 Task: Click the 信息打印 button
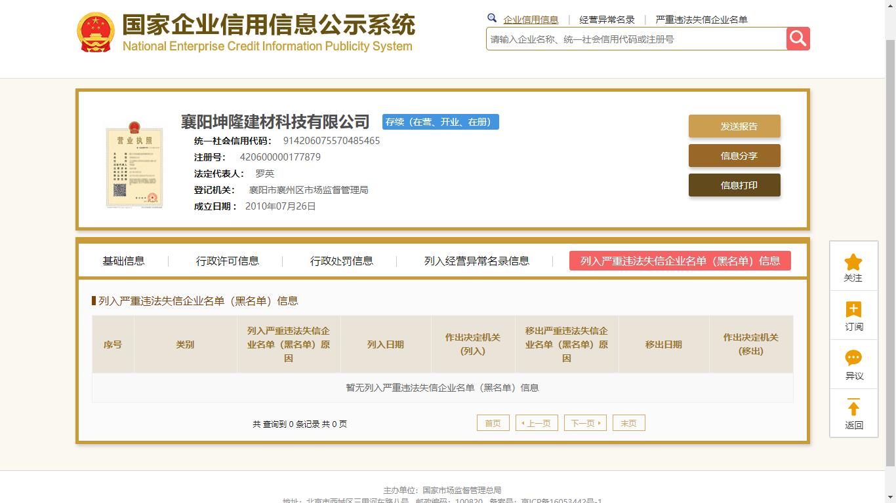pos(735,185)
